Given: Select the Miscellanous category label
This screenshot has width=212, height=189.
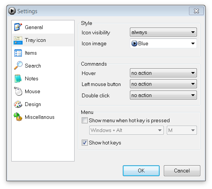Looking at the screenshot, I should click(x=40, y=117).
